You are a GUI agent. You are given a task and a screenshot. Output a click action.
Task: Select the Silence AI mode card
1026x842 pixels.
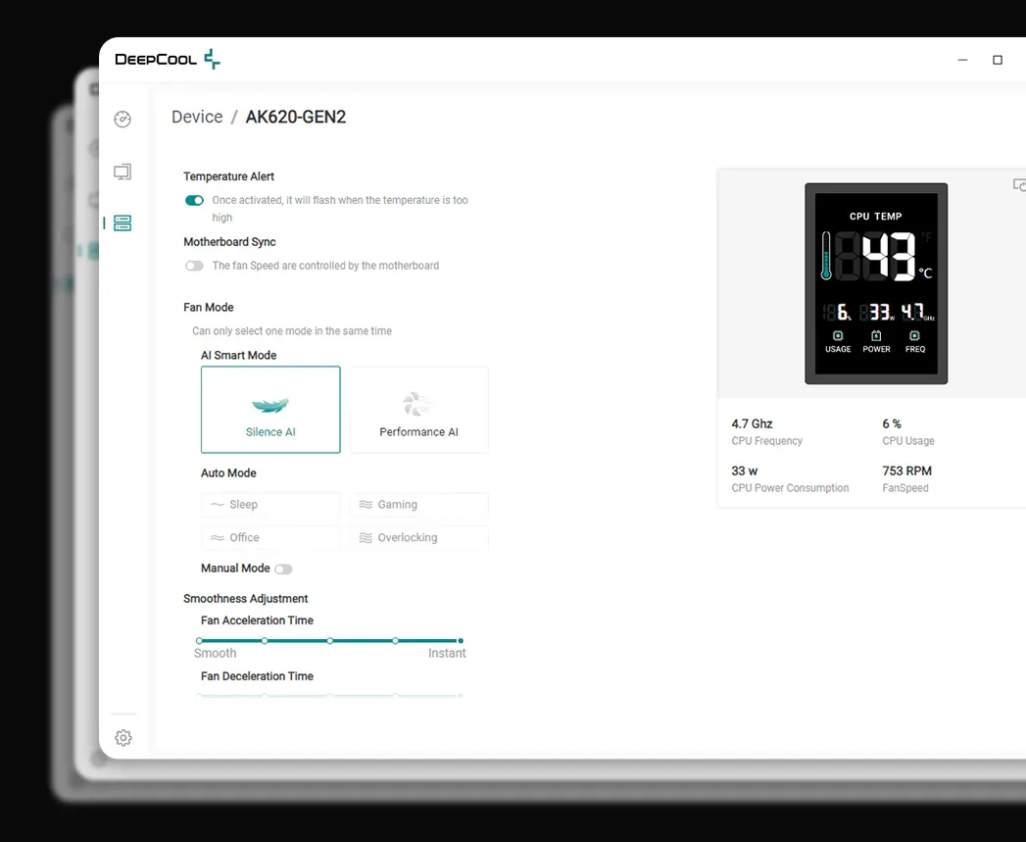[270, 409]
